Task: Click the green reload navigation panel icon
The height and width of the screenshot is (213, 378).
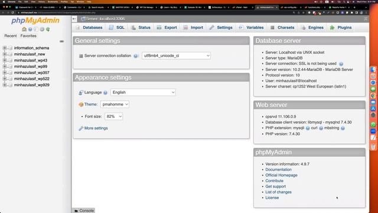Action: [x=48, y=29]
